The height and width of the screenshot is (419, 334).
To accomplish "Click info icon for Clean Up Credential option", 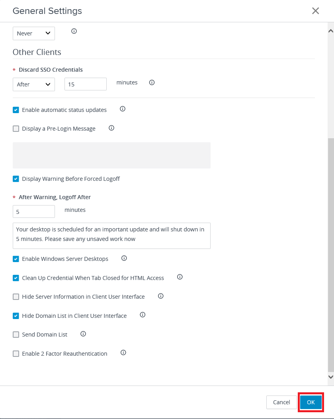I will (x=180, y=277).
